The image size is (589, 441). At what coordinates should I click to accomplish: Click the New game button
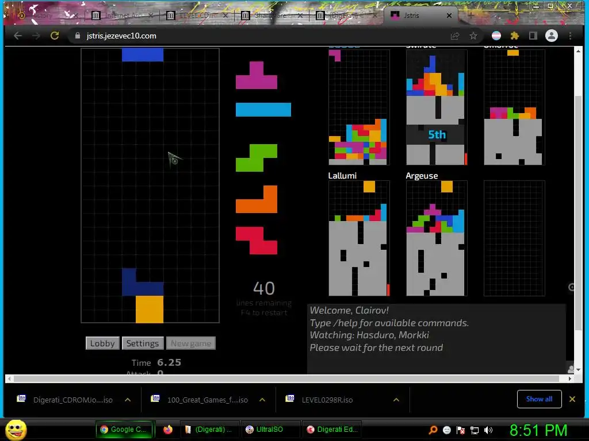(x=191, y=343)
